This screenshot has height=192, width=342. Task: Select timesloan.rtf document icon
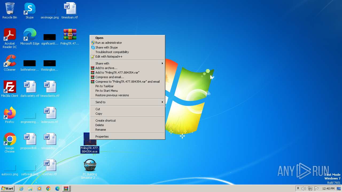(x=70, y=11)
